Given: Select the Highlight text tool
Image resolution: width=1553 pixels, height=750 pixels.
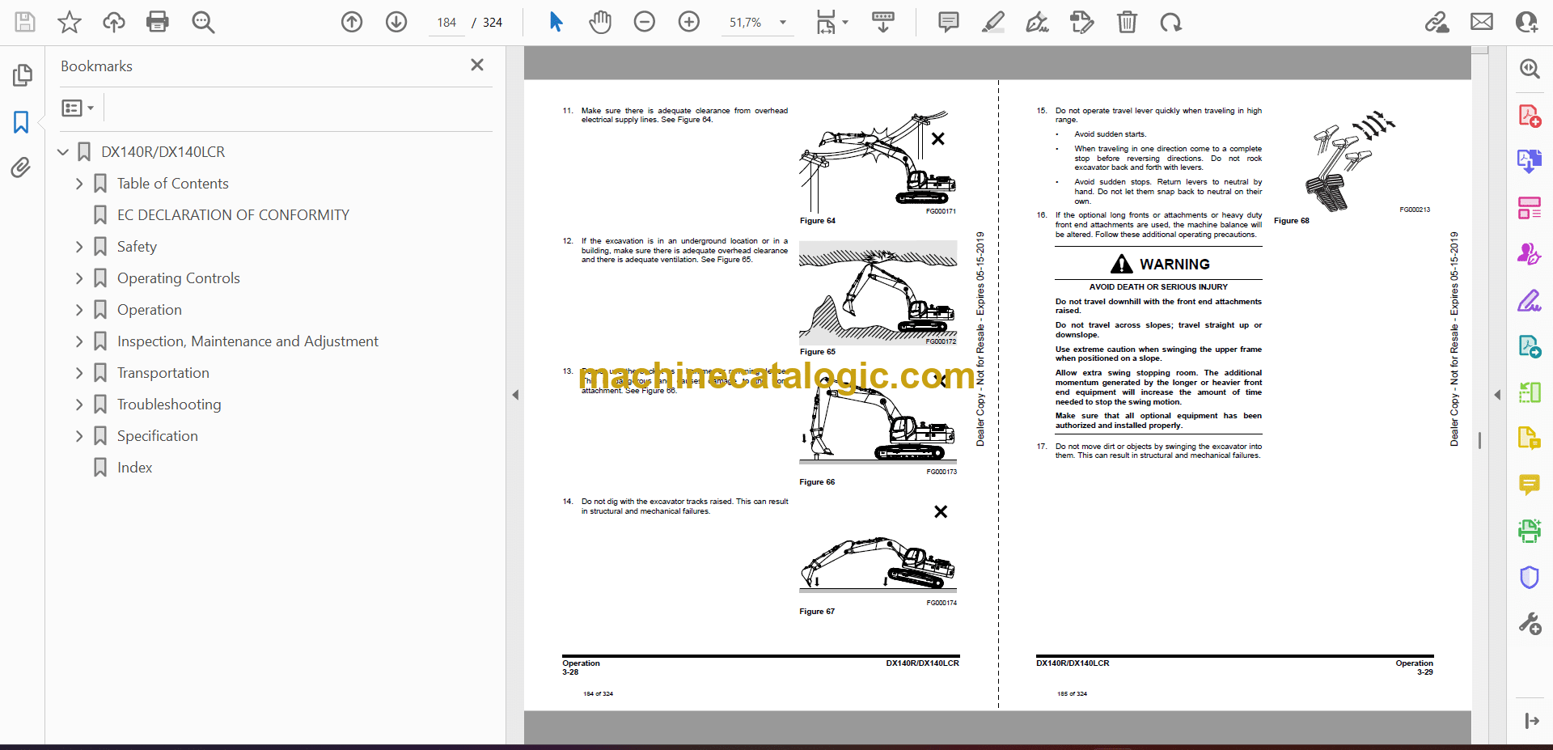Looking at the screenshot, I should (993, 22).
